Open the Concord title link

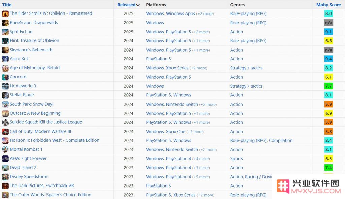coord(18,77)
